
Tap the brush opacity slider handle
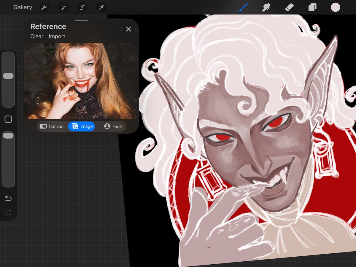coord(8,136)
